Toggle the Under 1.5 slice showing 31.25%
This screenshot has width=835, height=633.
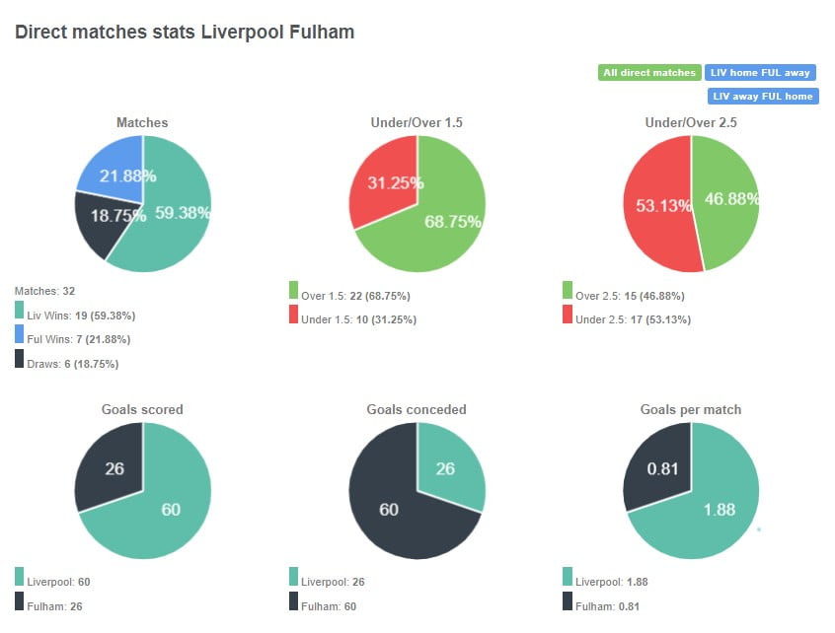click(x=395, y=182)
